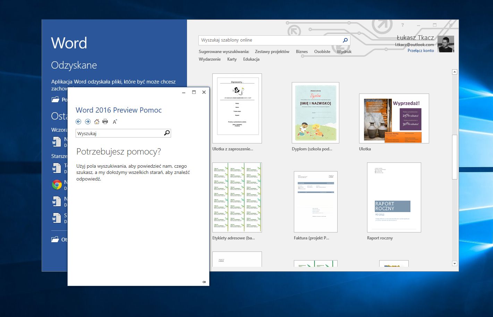The height and width of the screenshot is (317, 493).
Task: Open Help home page icon
Action: [x=97, y=122]
